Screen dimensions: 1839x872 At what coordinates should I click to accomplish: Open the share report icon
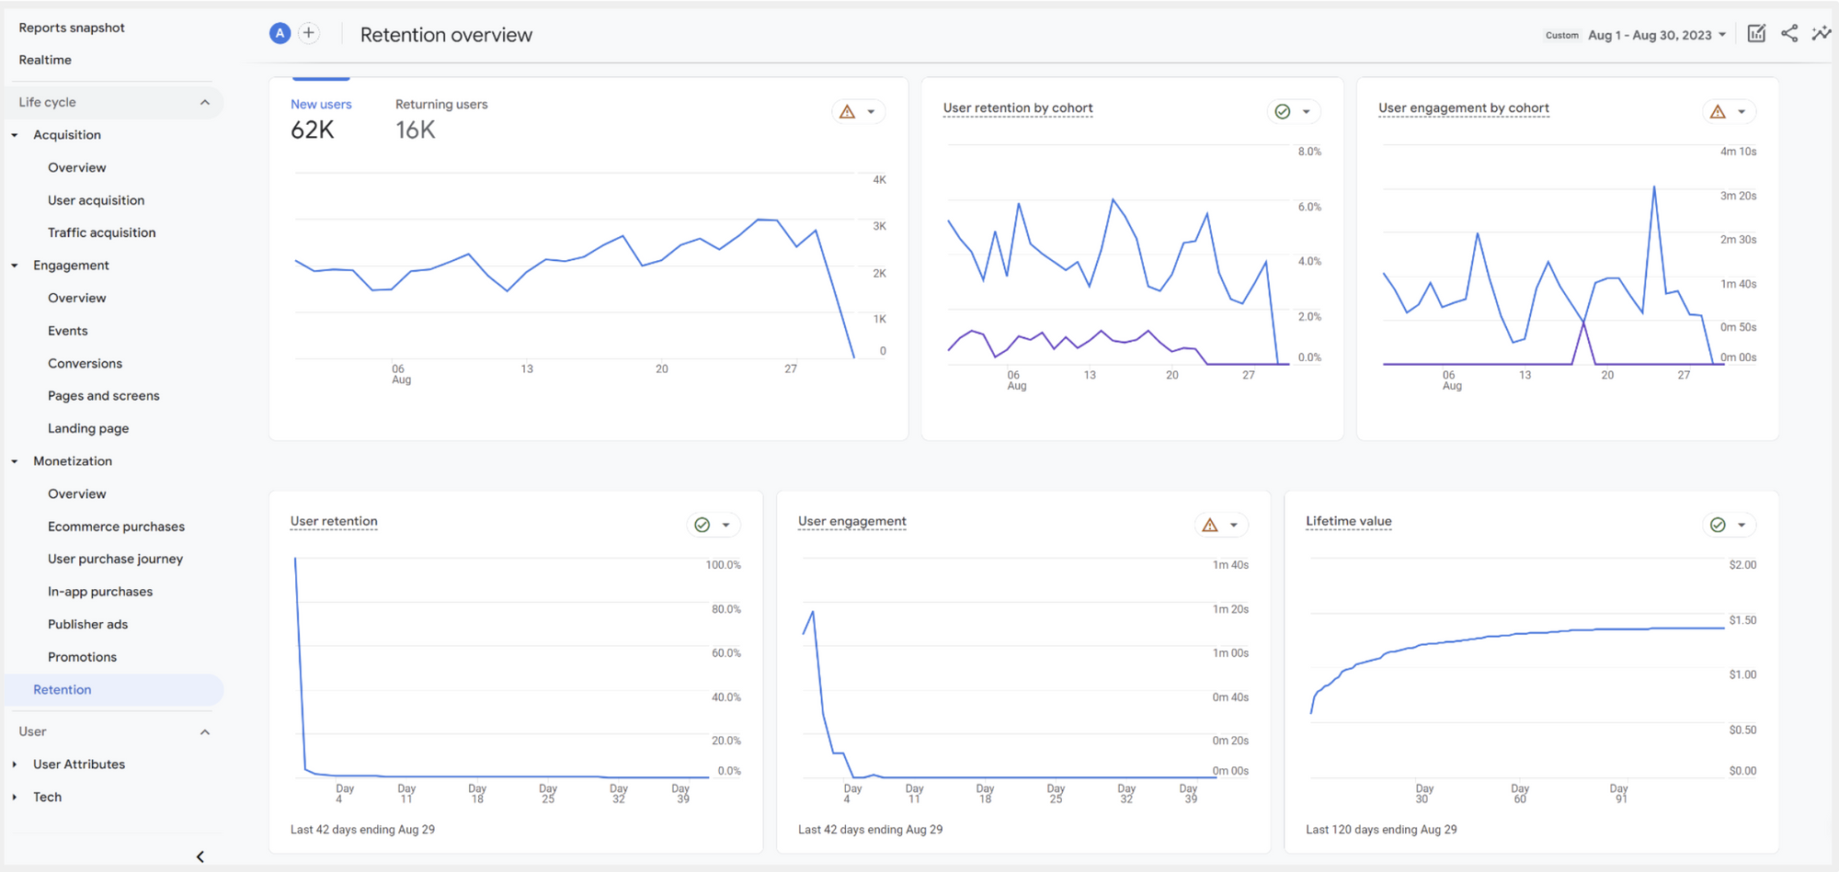1789,34
